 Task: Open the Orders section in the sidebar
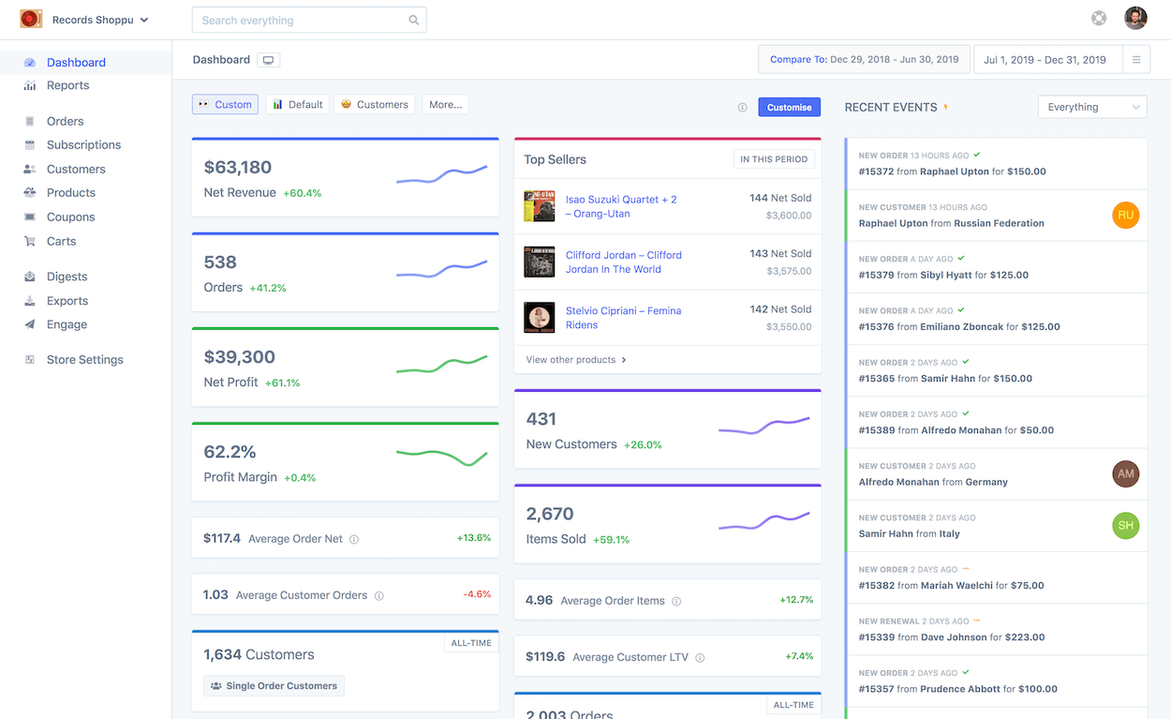[66, 121]
